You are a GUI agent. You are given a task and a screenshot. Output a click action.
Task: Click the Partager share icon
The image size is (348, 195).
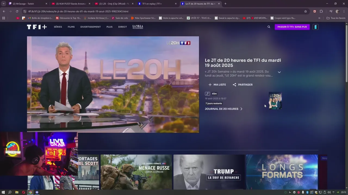click(234, 85)
